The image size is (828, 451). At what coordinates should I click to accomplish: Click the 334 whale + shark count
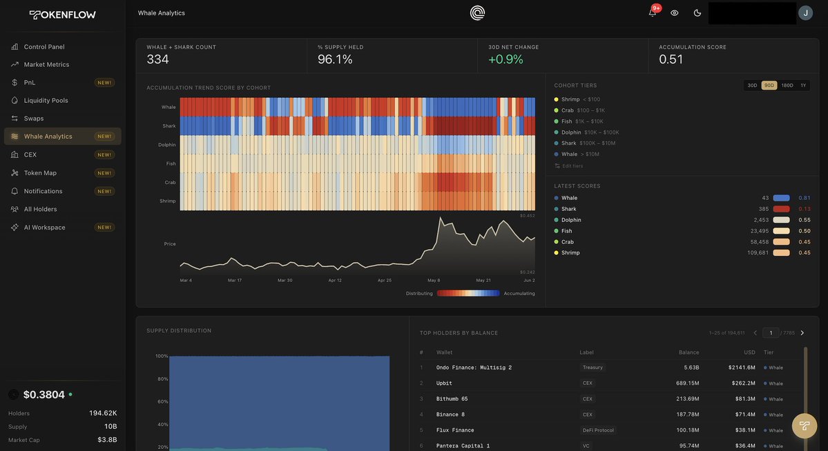click(157, 59)
